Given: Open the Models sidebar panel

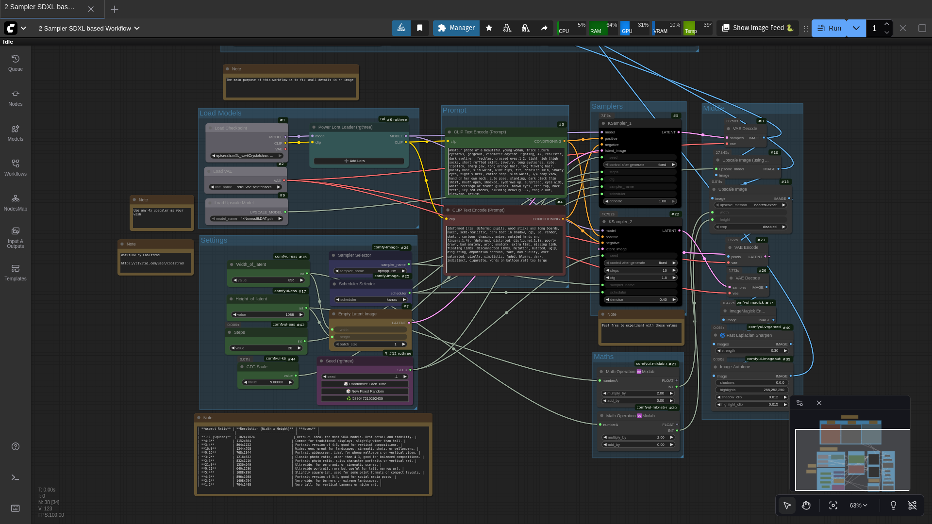Looking at the screenshot, I should [16, 132].
